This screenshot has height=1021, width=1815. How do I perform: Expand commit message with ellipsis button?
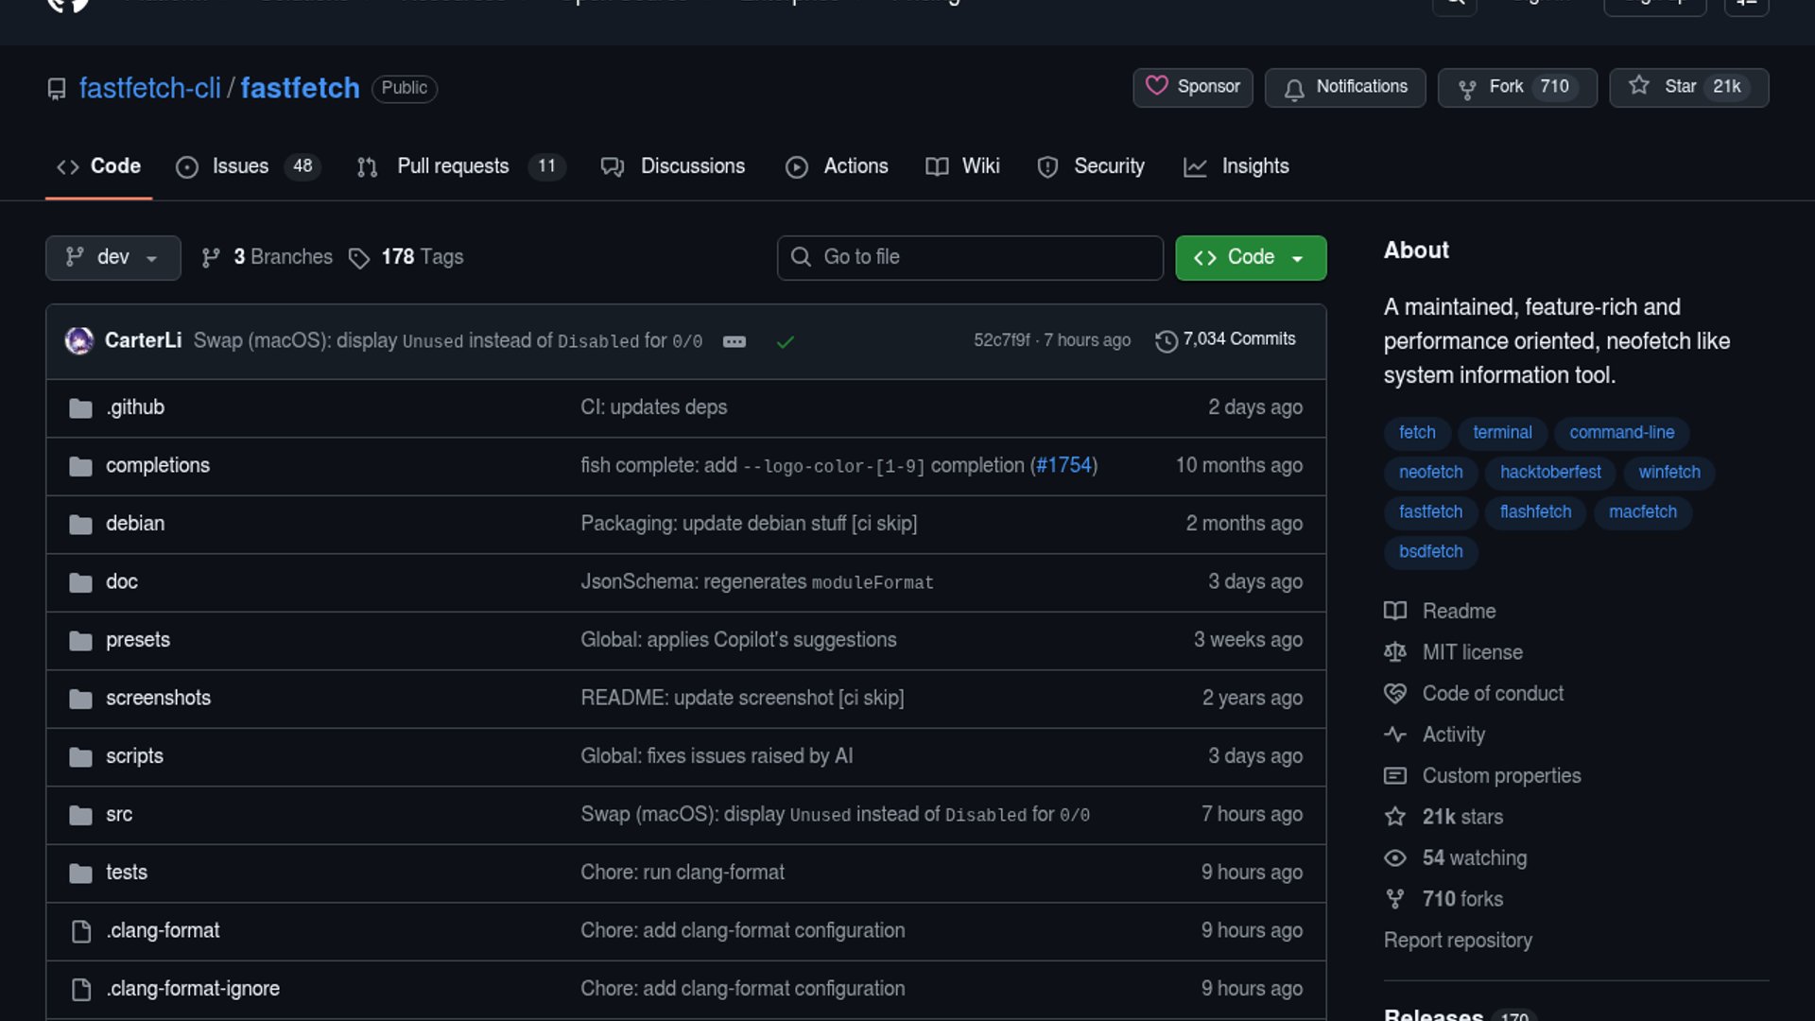tap(735, 341)
